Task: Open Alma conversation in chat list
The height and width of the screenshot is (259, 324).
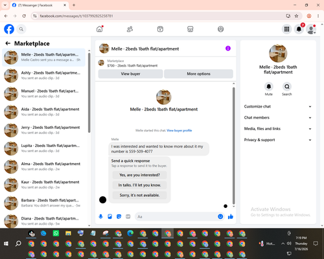Action: pos(44,166)
